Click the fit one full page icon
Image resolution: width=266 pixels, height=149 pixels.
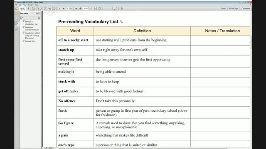(100, 8)
